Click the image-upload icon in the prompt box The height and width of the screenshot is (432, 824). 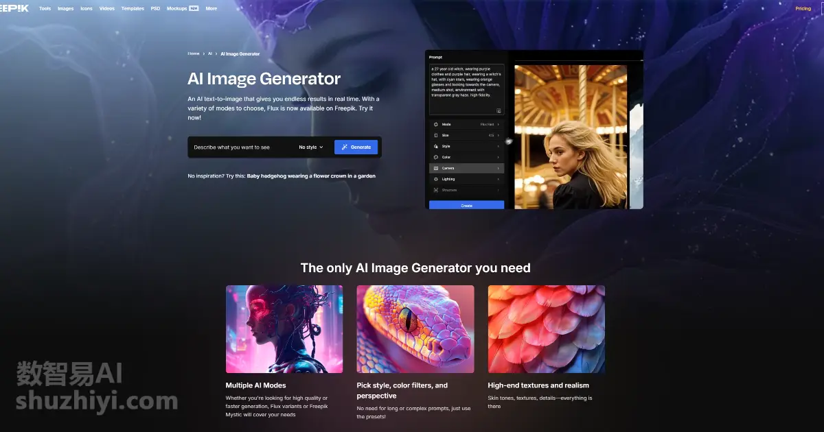pyautogui.click(x=499, y=110)
